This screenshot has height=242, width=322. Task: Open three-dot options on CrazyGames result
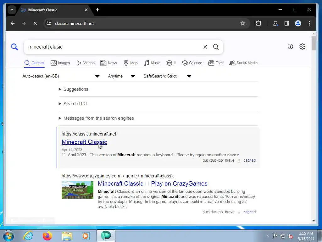[239, 212]
